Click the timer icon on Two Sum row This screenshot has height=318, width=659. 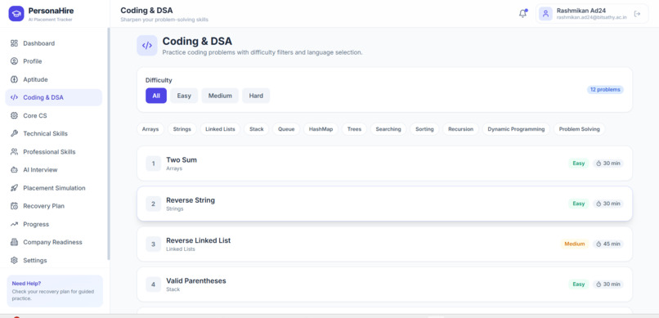(x=598, y=163)
